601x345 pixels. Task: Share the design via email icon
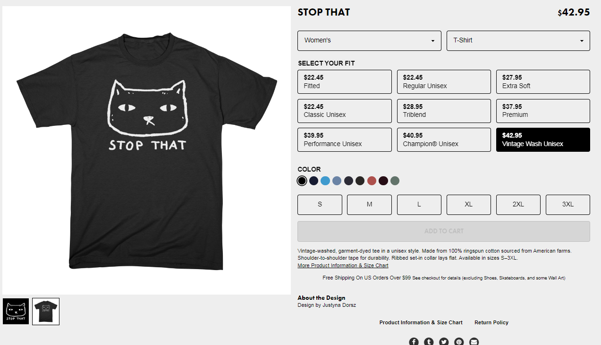click(x=474, y=341)
